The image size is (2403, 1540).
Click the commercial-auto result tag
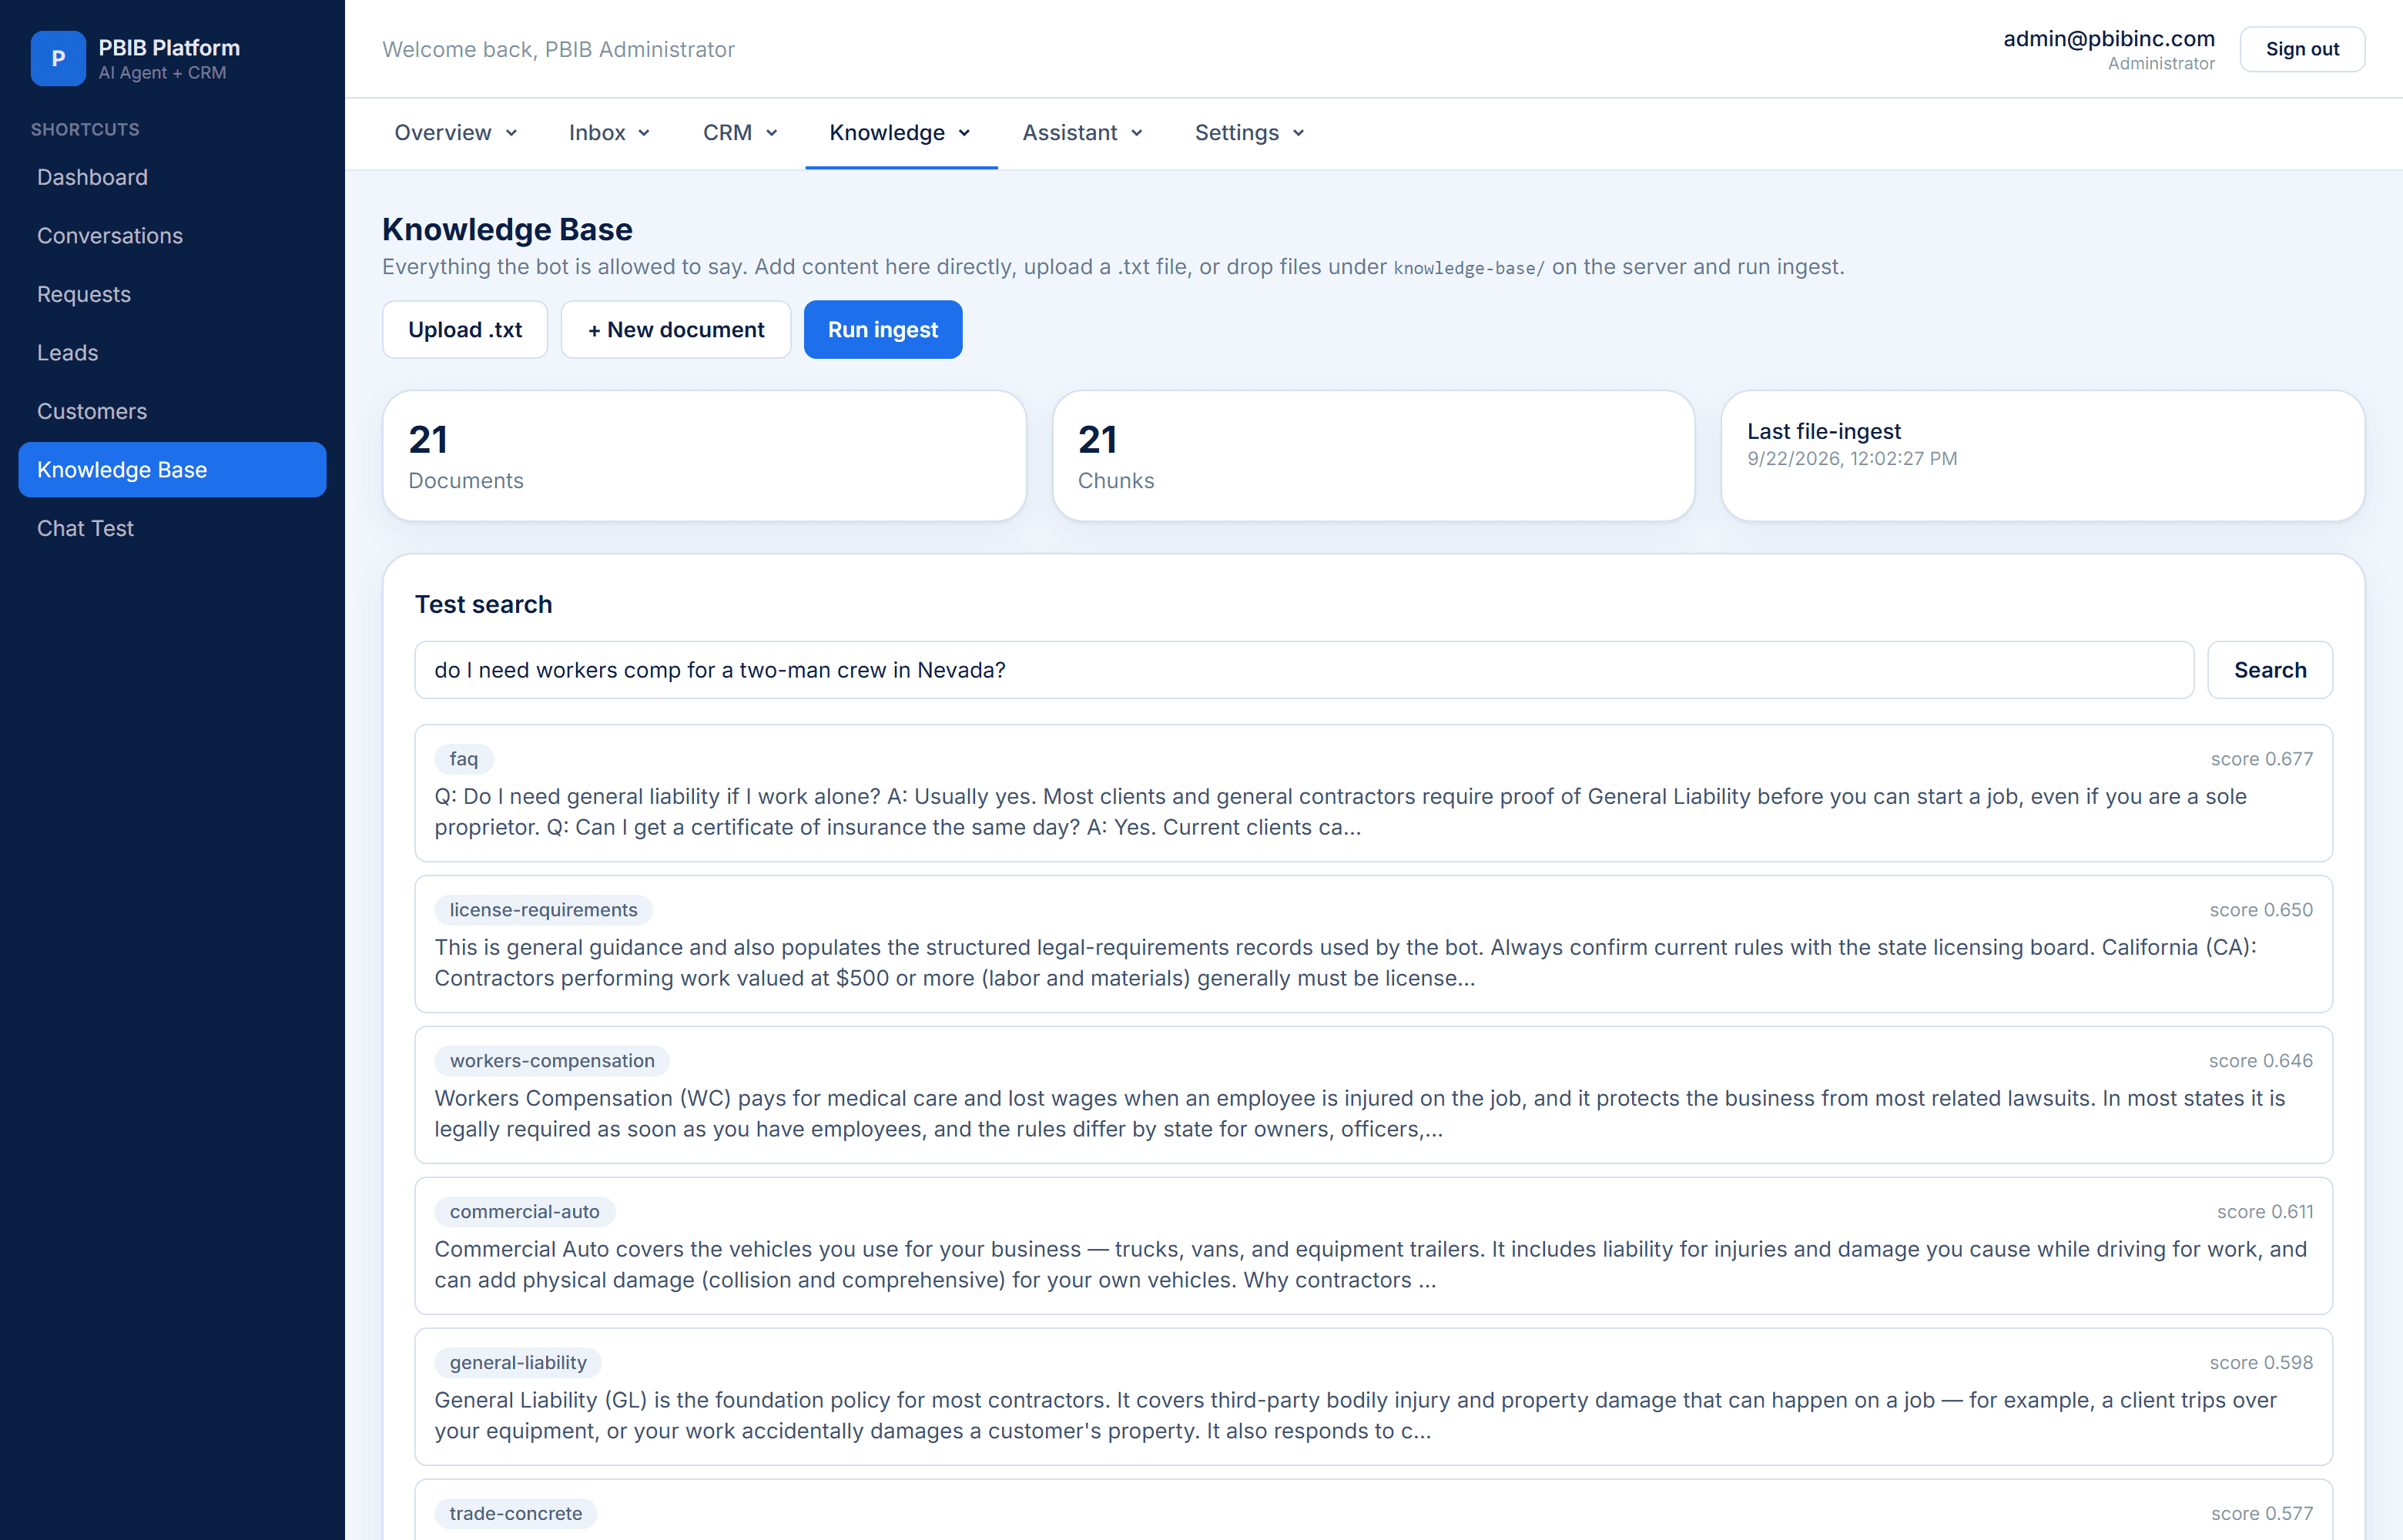pyautogui.click(x=525, y=1212)
